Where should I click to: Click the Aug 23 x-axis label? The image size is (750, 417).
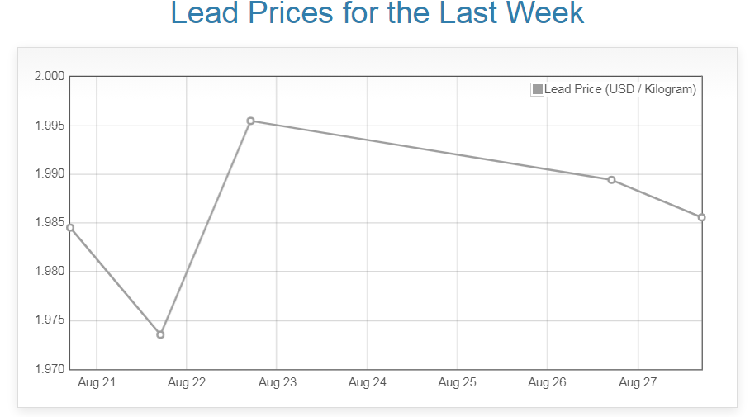[x=277, y=382]
